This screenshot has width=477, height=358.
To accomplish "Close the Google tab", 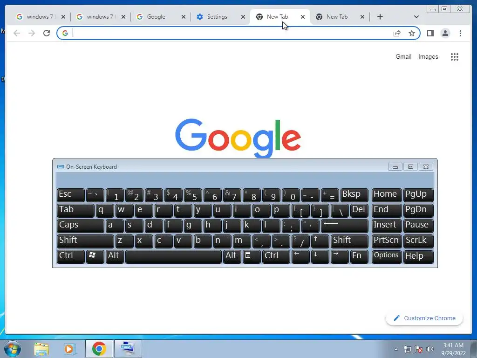I will point(184,17).
